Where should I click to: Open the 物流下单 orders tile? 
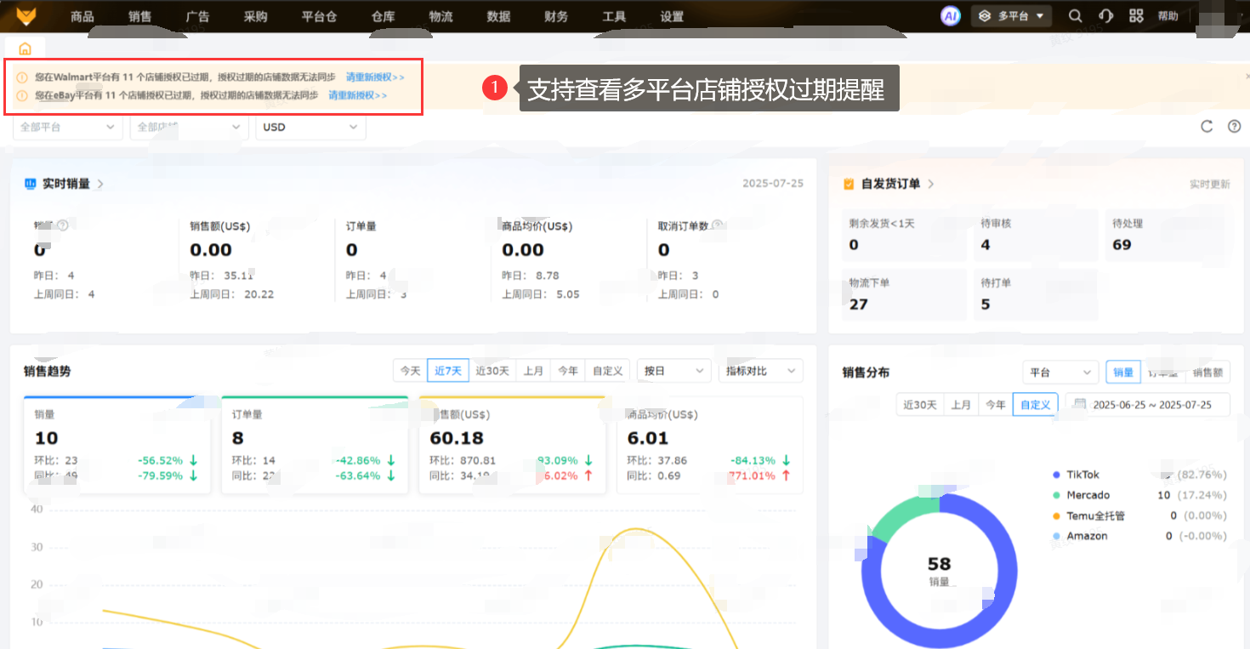click(905, 294)
